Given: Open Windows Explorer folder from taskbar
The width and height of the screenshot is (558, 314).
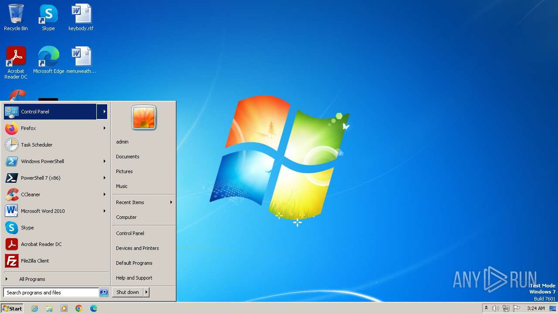Looking at the screenshot, I should [49, 308].
